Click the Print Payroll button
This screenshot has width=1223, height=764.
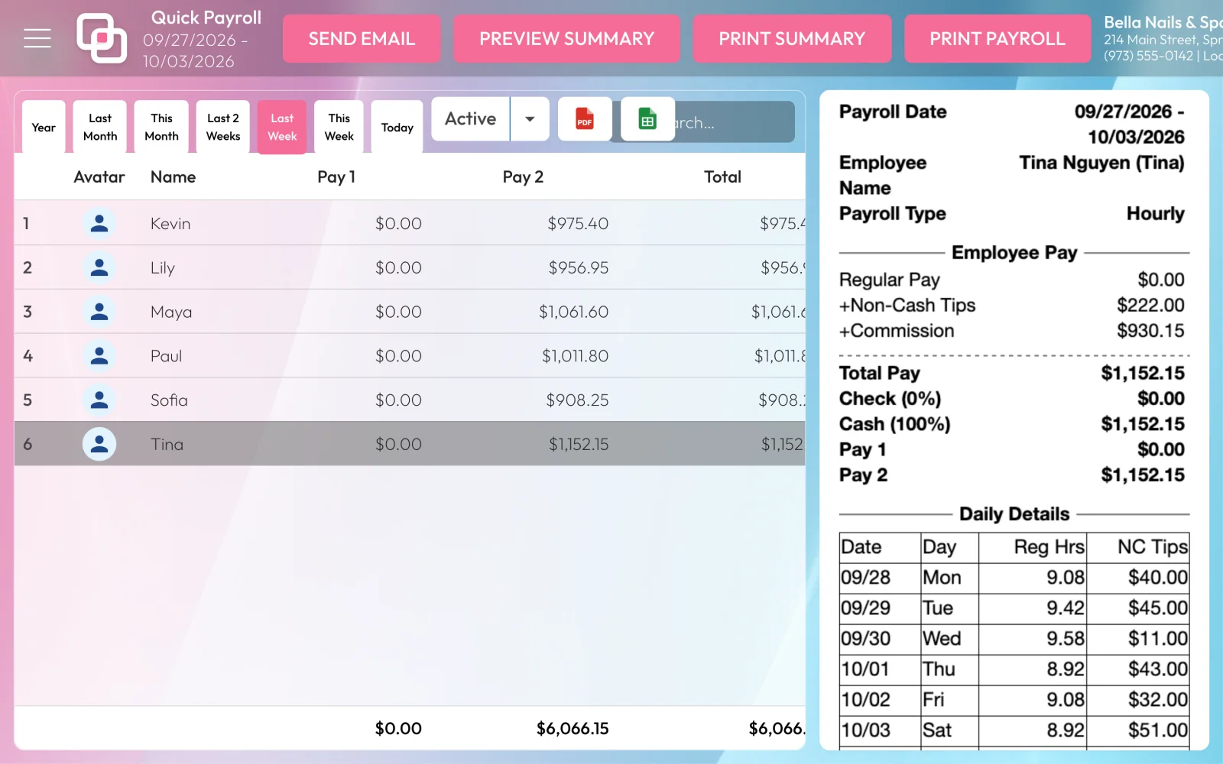[998, 39]
